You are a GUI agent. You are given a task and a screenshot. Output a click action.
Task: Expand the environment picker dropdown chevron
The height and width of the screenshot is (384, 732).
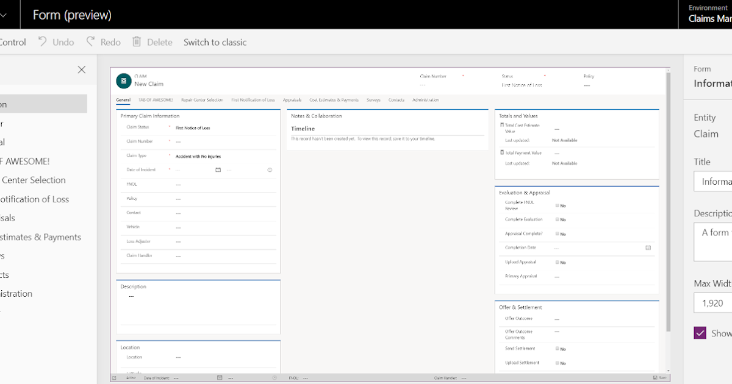728,15
